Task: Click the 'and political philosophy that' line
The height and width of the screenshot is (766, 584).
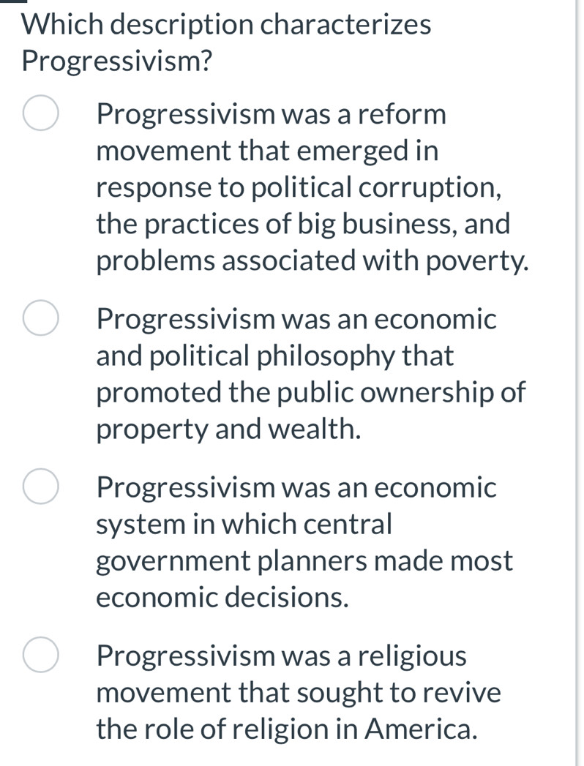Action: coord(275,356)
